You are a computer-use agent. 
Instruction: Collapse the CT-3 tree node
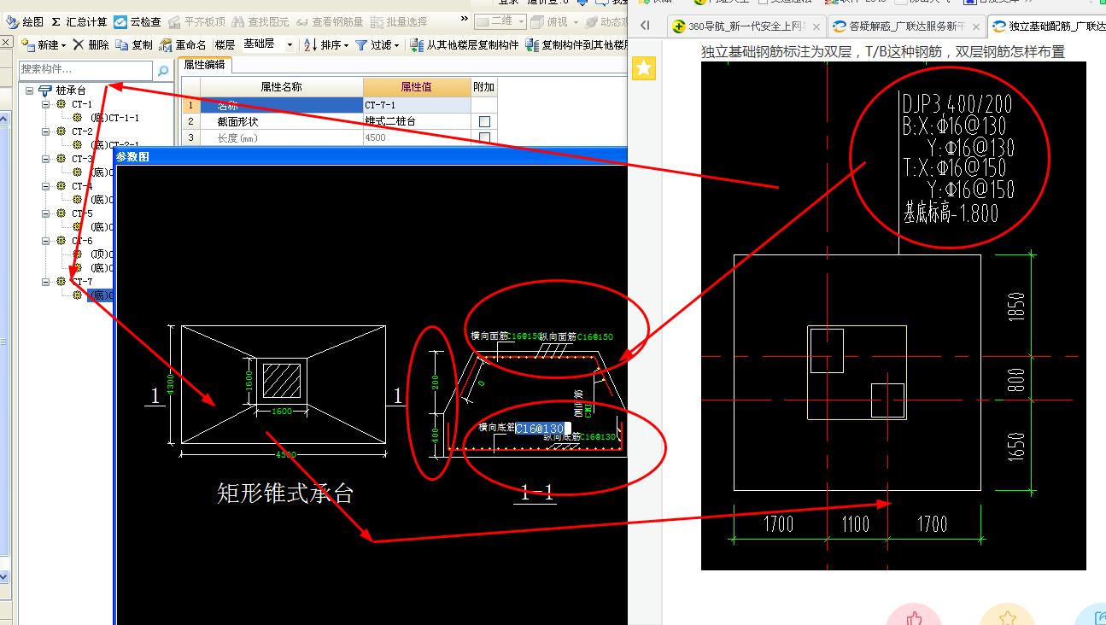(46, 159)
